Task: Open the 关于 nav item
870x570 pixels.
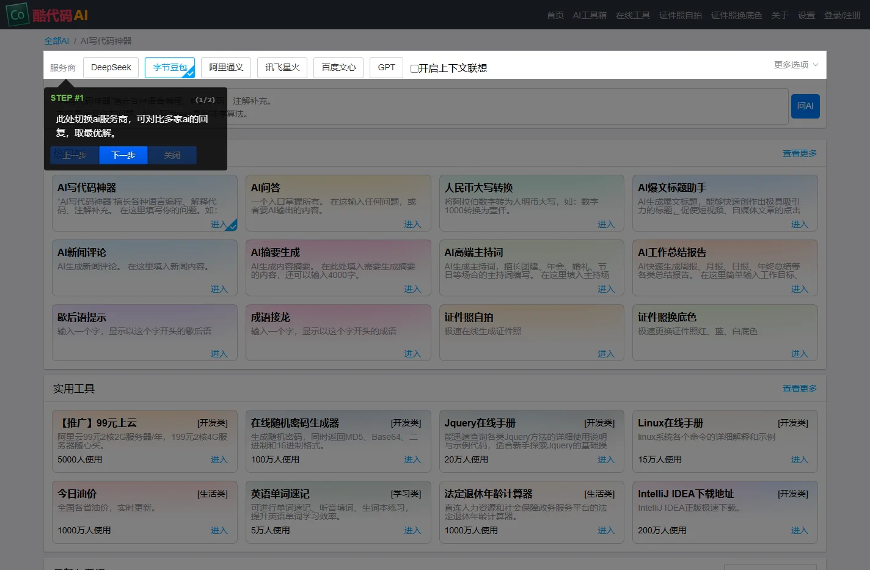Action: coord(780,15)
